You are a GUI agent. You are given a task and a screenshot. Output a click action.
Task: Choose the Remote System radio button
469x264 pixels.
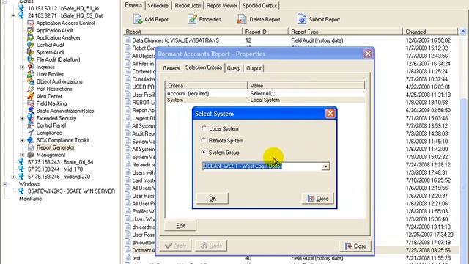click(204, 140)
